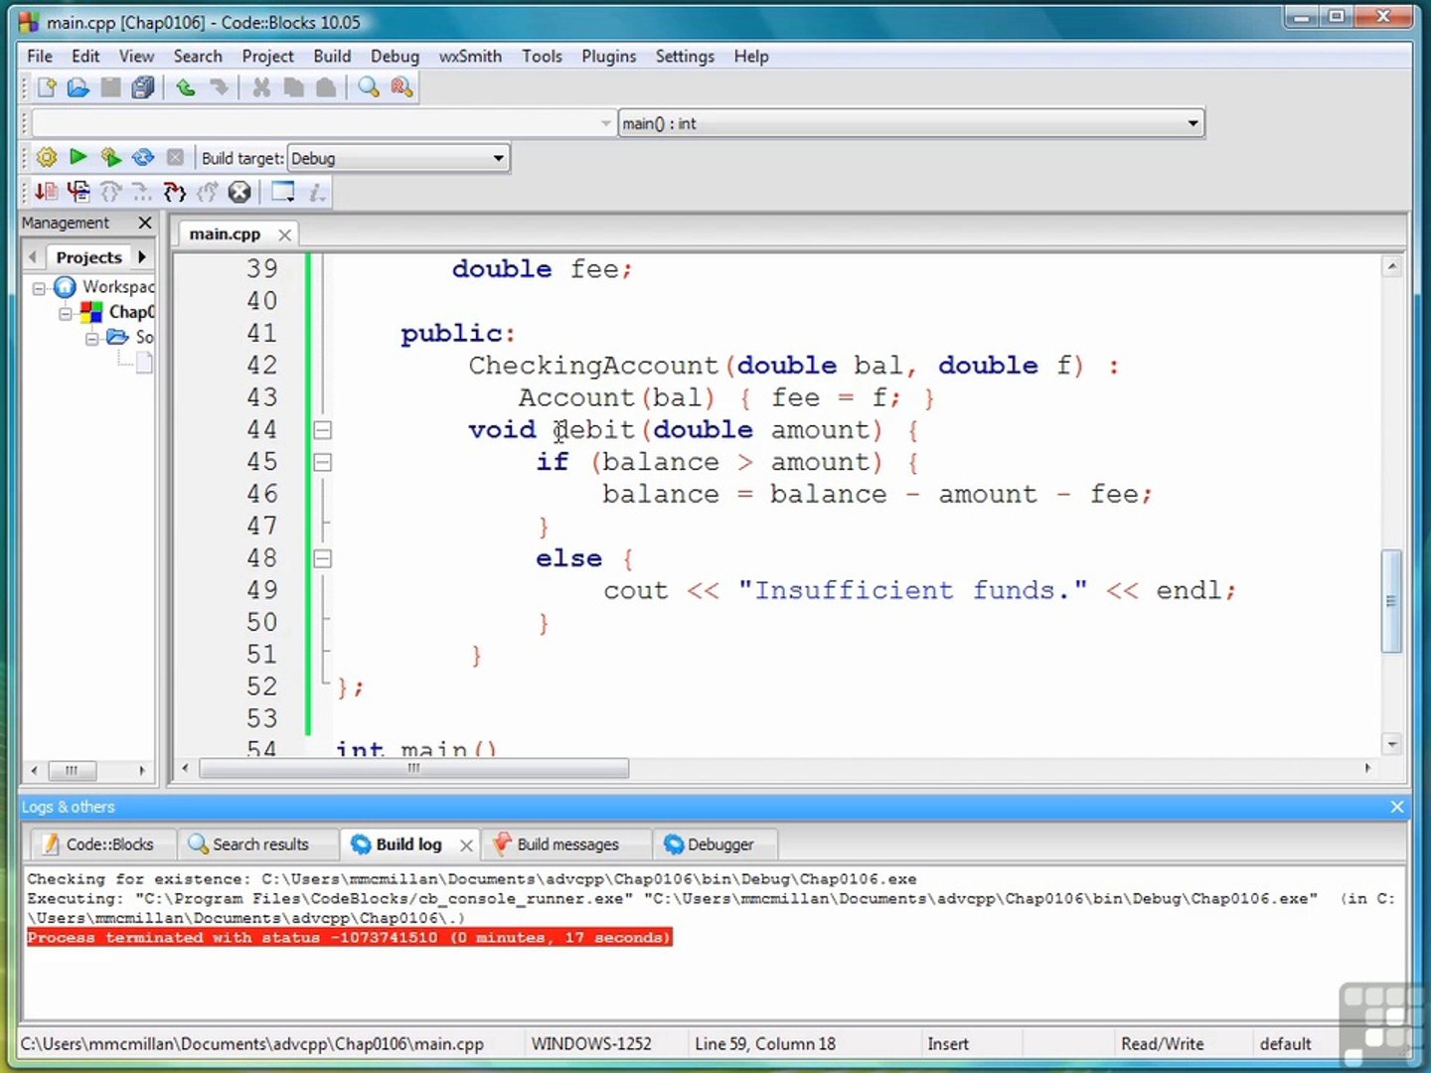Image resolution: width=1431 pixels, height=1073 pixels.
Task: Close the Build log tab
Action: click(466, 844)
